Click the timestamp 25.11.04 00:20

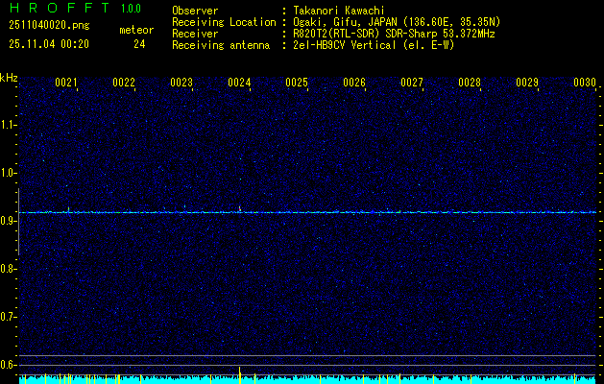(x=49, y=44)
